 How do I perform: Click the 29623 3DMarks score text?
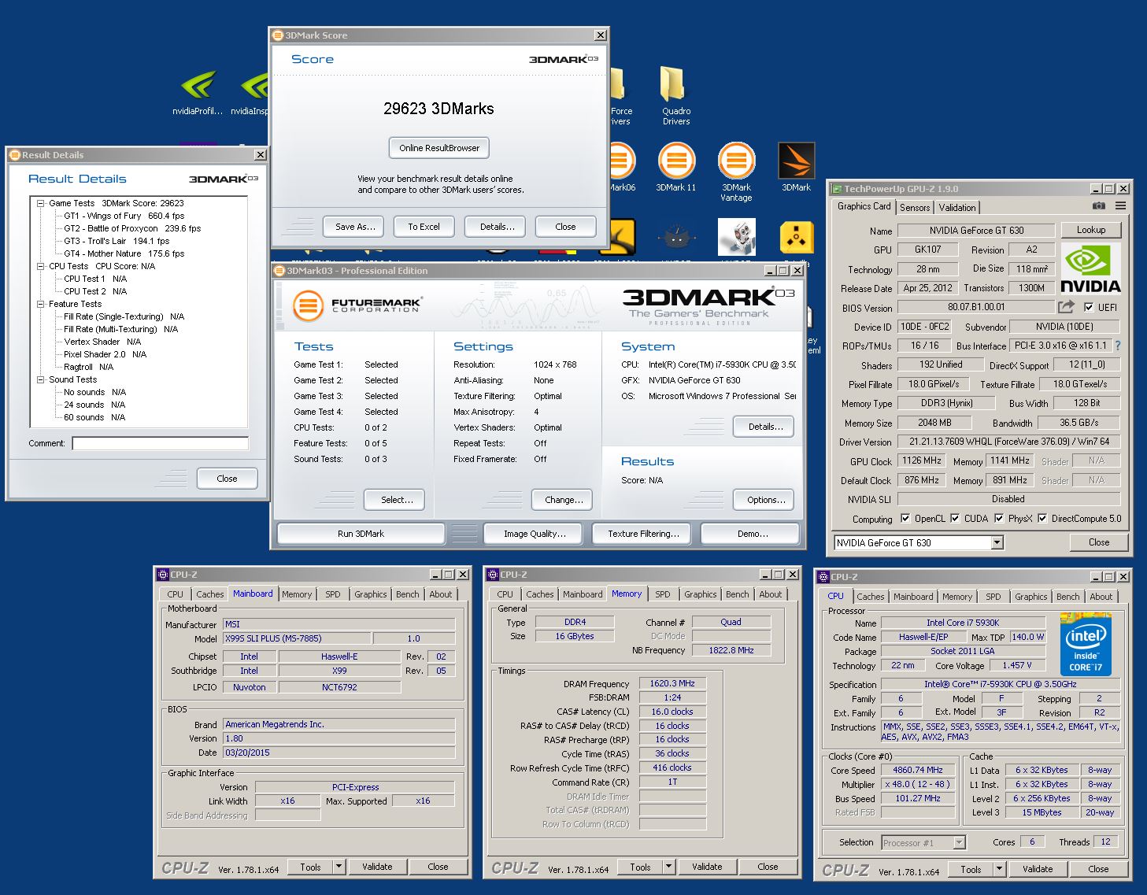click(x=439, y=109)
